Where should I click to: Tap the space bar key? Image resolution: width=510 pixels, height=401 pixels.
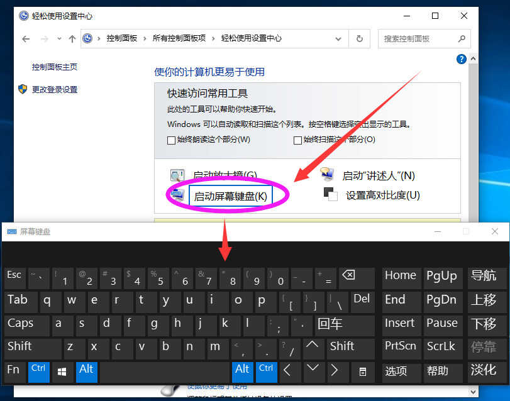165,373
